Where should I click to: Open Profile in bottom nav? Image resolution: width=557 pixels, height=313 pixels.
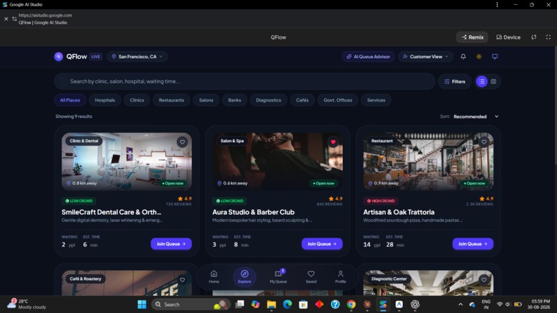coord(340,277)
